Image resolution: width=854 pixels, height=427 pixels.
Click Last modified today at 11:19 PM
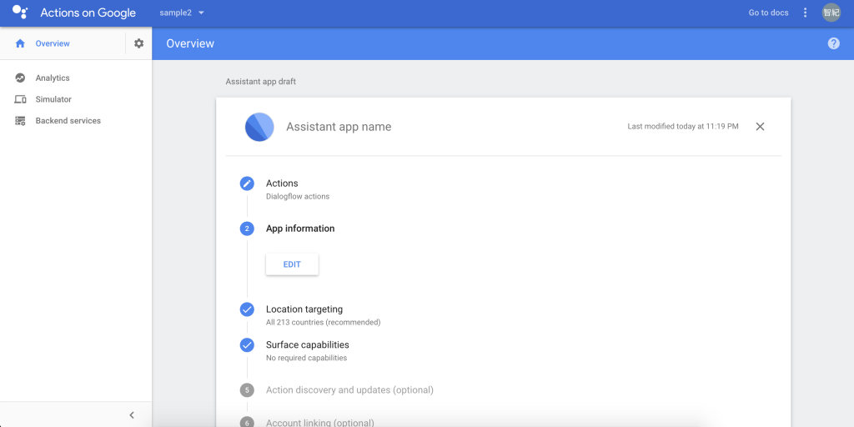point(683,127)
